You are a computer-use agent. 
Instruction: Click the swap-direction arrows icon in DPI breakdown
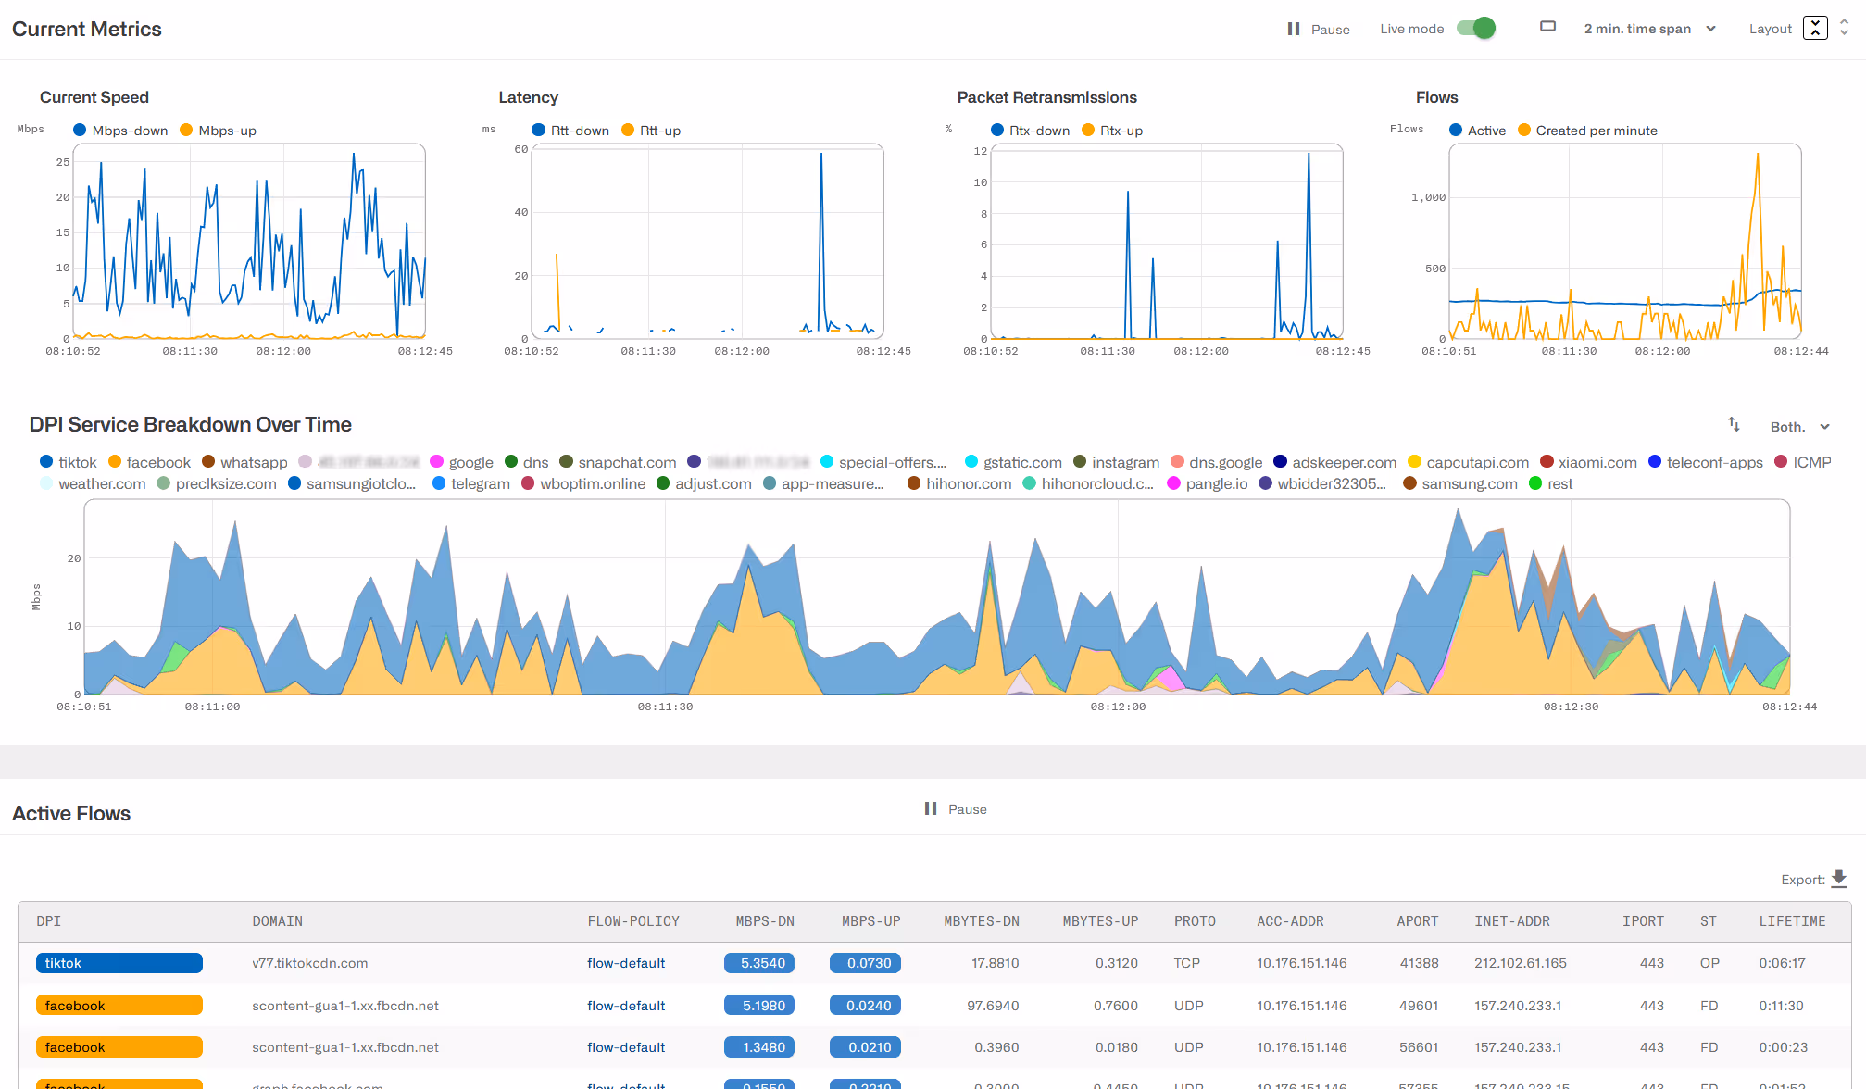coord(1734,424)
